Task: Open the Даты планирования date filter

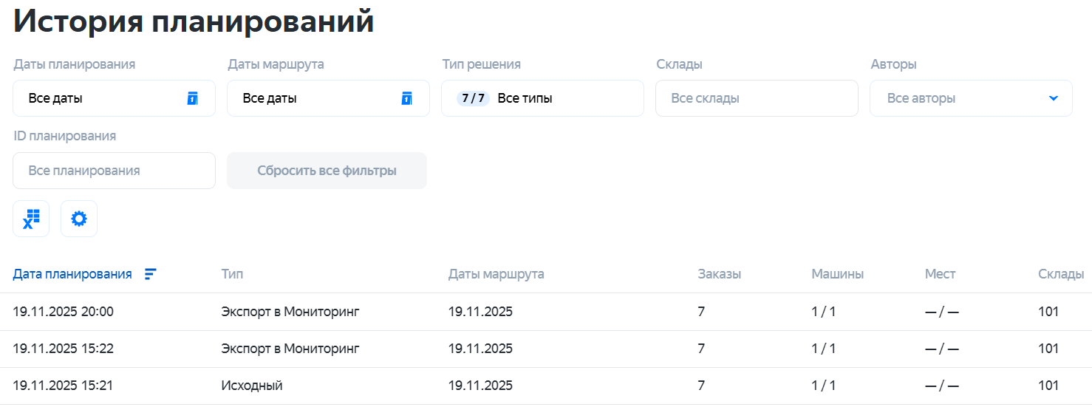Action: (103, 98)
